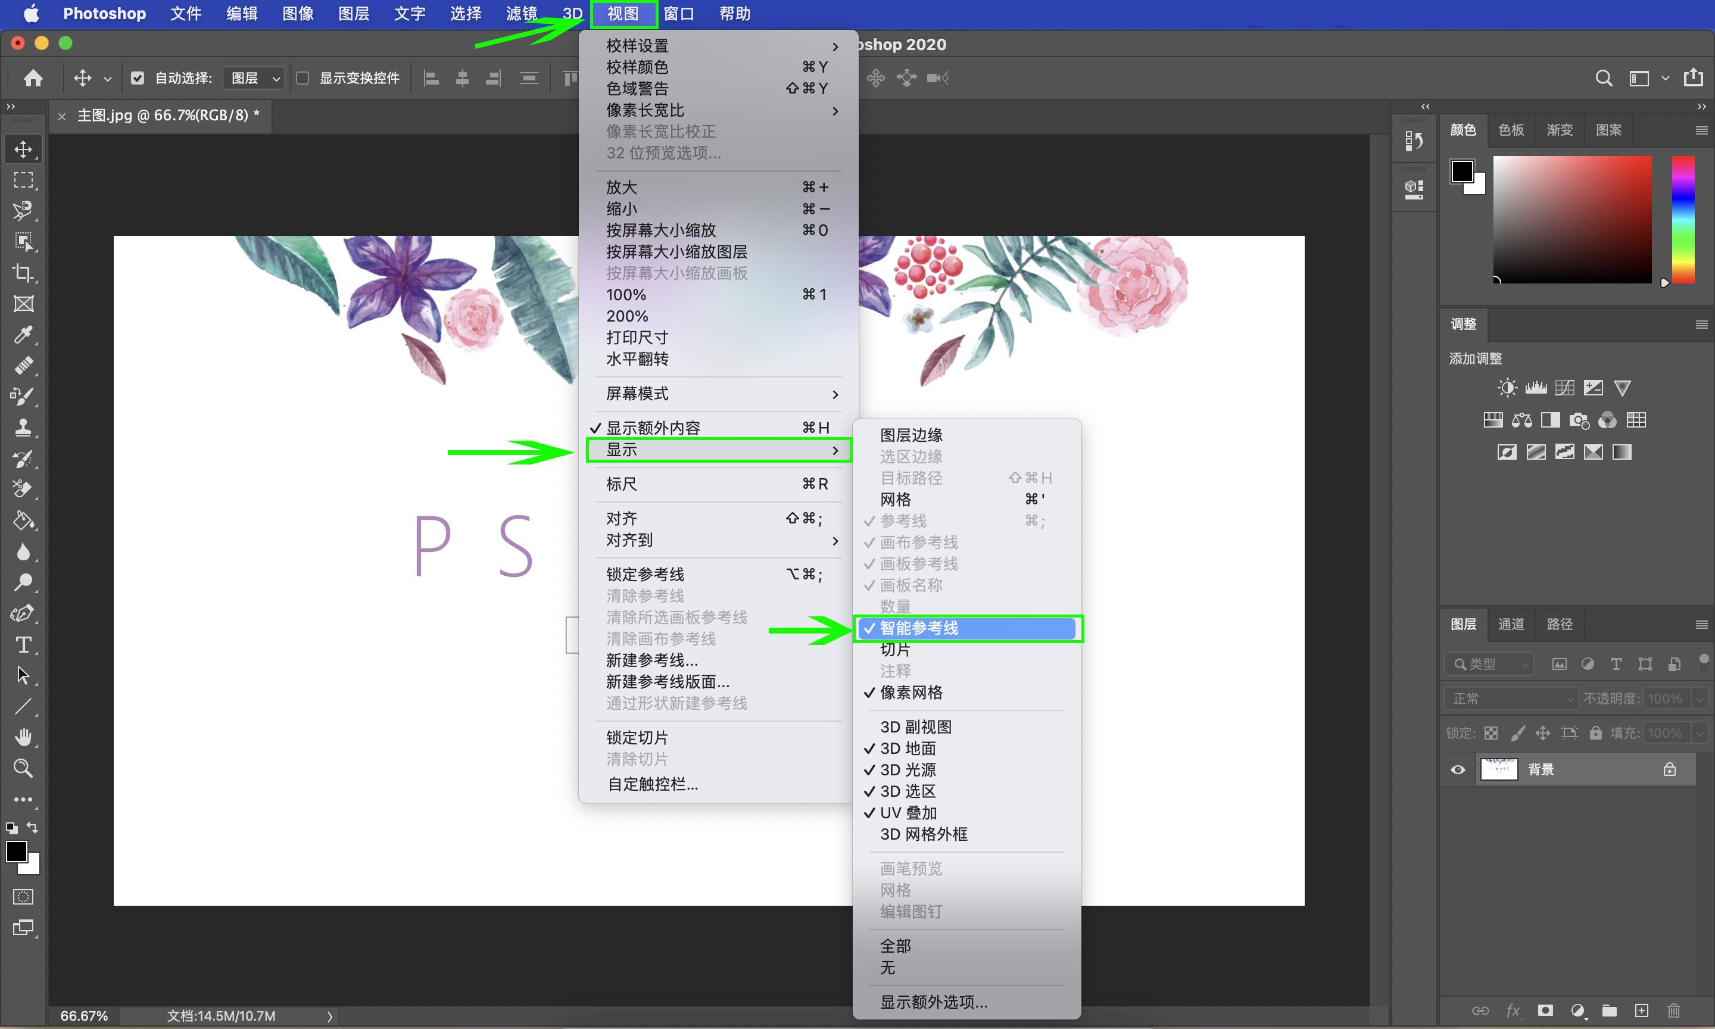
Task: Add a Brightness/Contrast adjustment
Action: click(1507, 388)
